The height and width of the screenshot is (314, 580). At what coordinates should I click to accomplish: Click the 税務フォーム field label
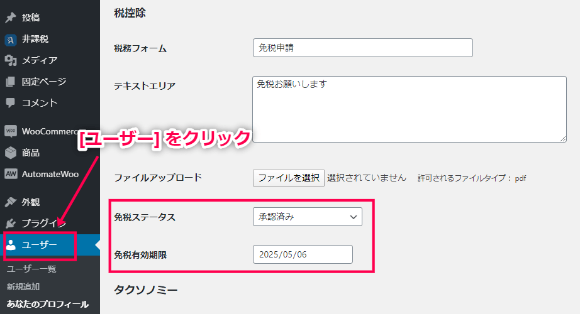pyautogui.click(x=140, y=48)
